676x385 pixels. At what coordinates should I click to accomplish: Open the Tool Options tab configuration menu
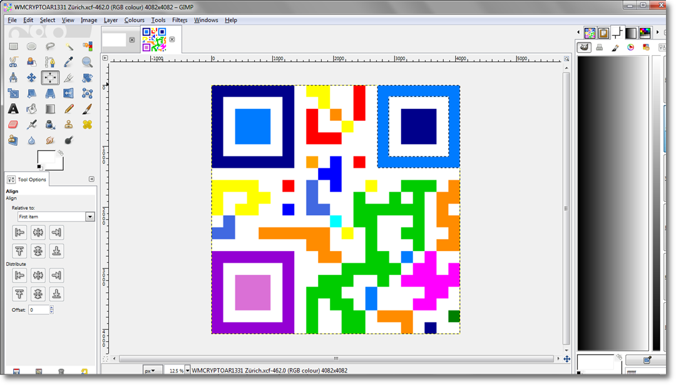[x=91, y=179]
